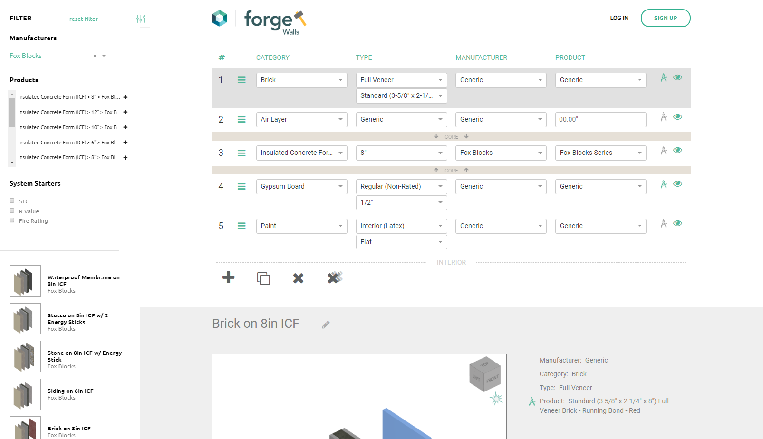Open the Regular (Non-Rated) type dropdown
This screenshot has width=763, height=439.
tap(402, 186)
